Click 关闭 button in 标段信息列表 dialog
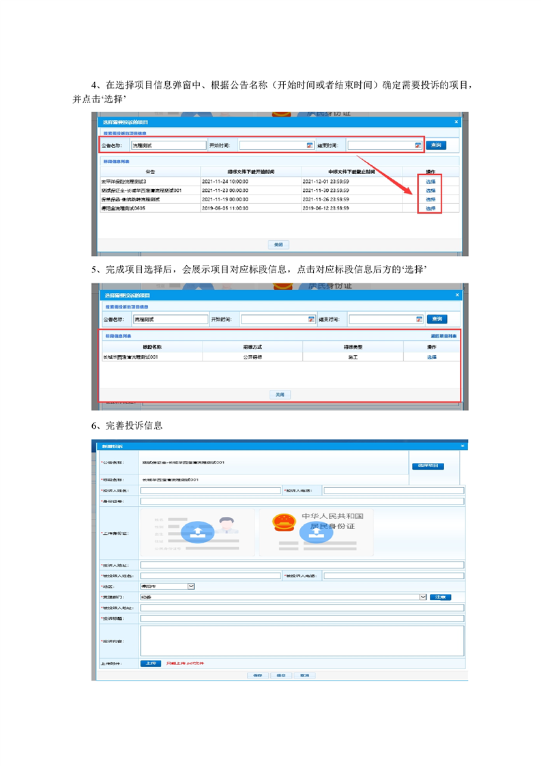 280,394
